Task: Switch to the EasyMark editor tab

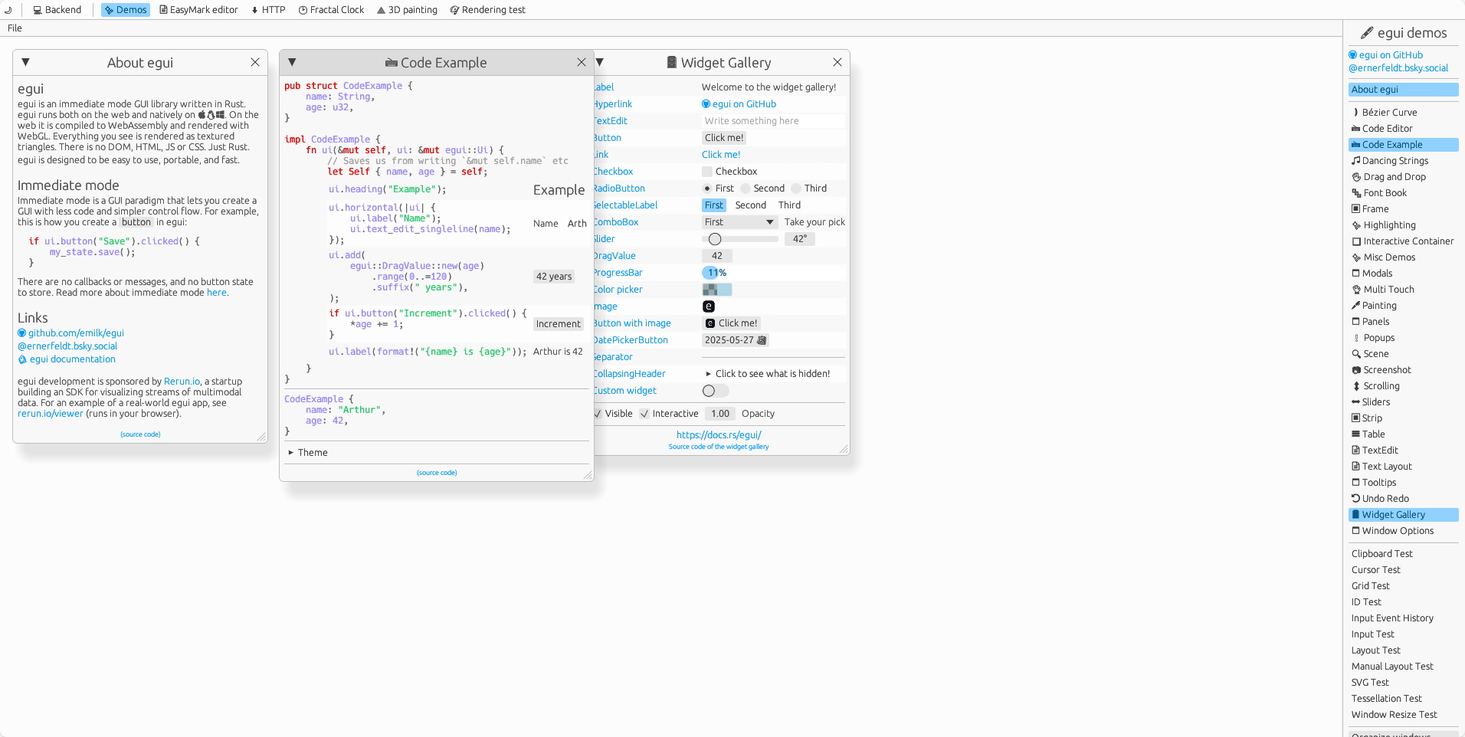Action: [x=198, y=10]
